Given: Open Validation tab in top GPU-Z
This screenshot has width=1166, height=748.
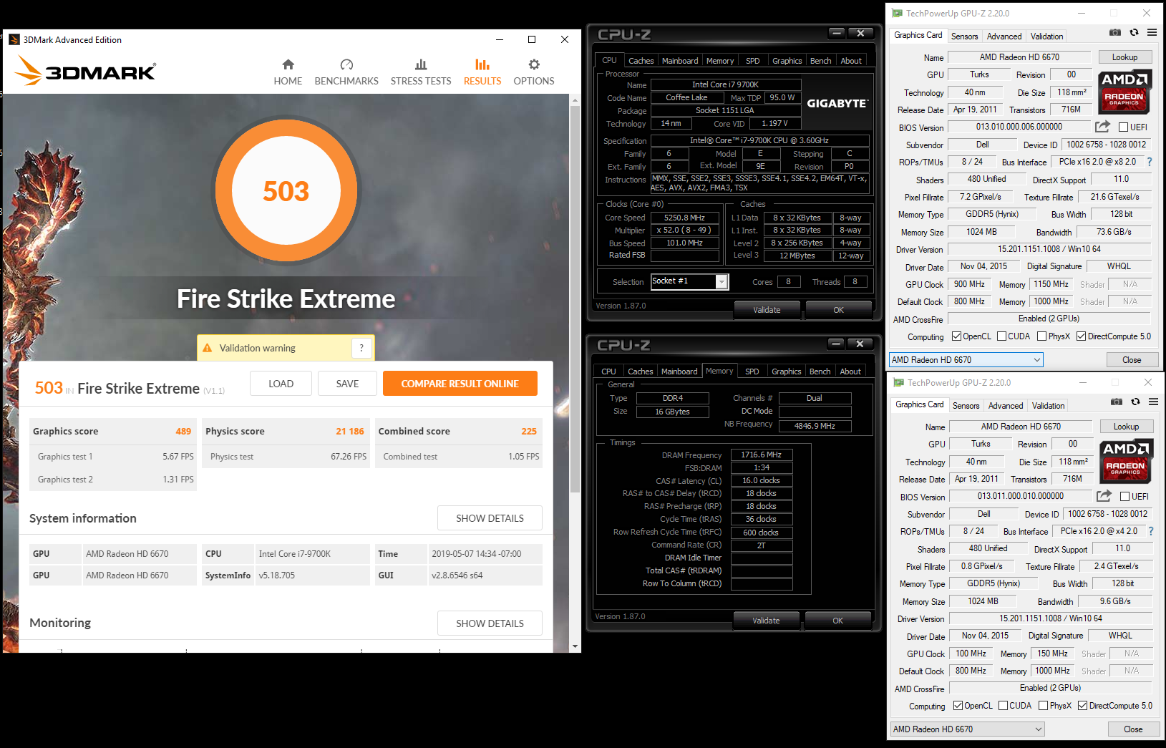Looking at the screenshot, I should [1046, 37].
